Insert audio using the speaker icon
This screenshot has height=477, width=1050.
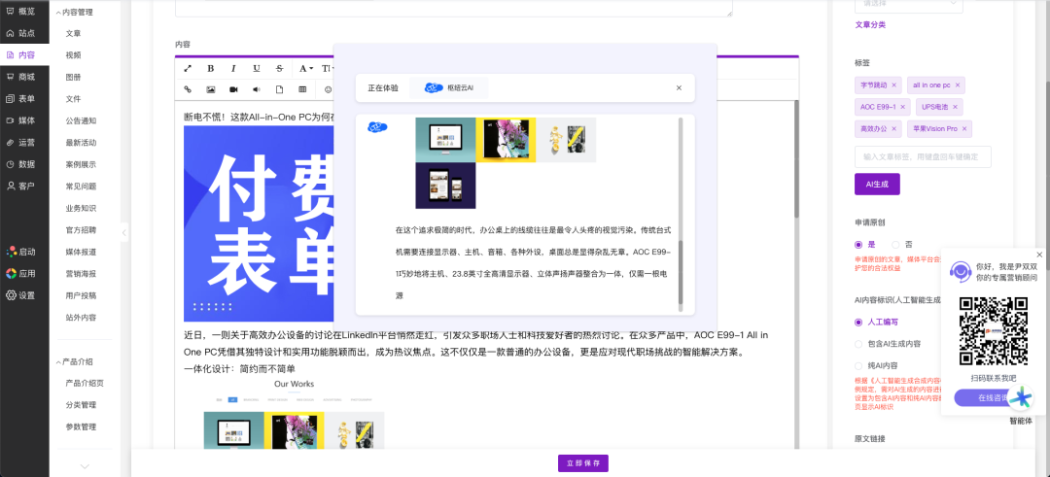257,89
